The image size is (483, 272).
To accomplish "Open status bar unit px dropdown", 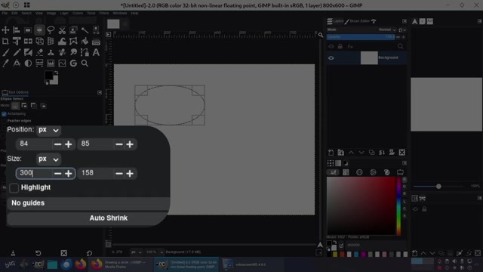I will coord(136,252).
